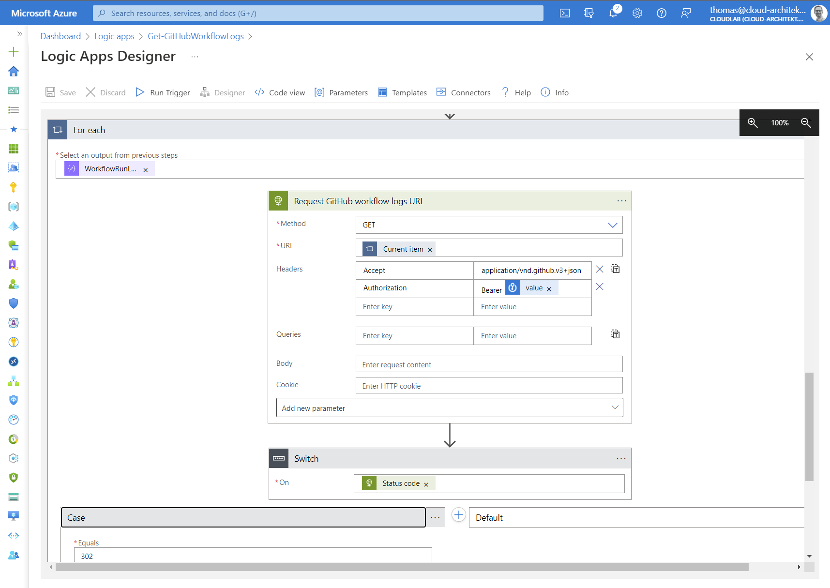Open Info in toolbar
The height and width of the screenshot is (588, 830).
click(555, 92)
